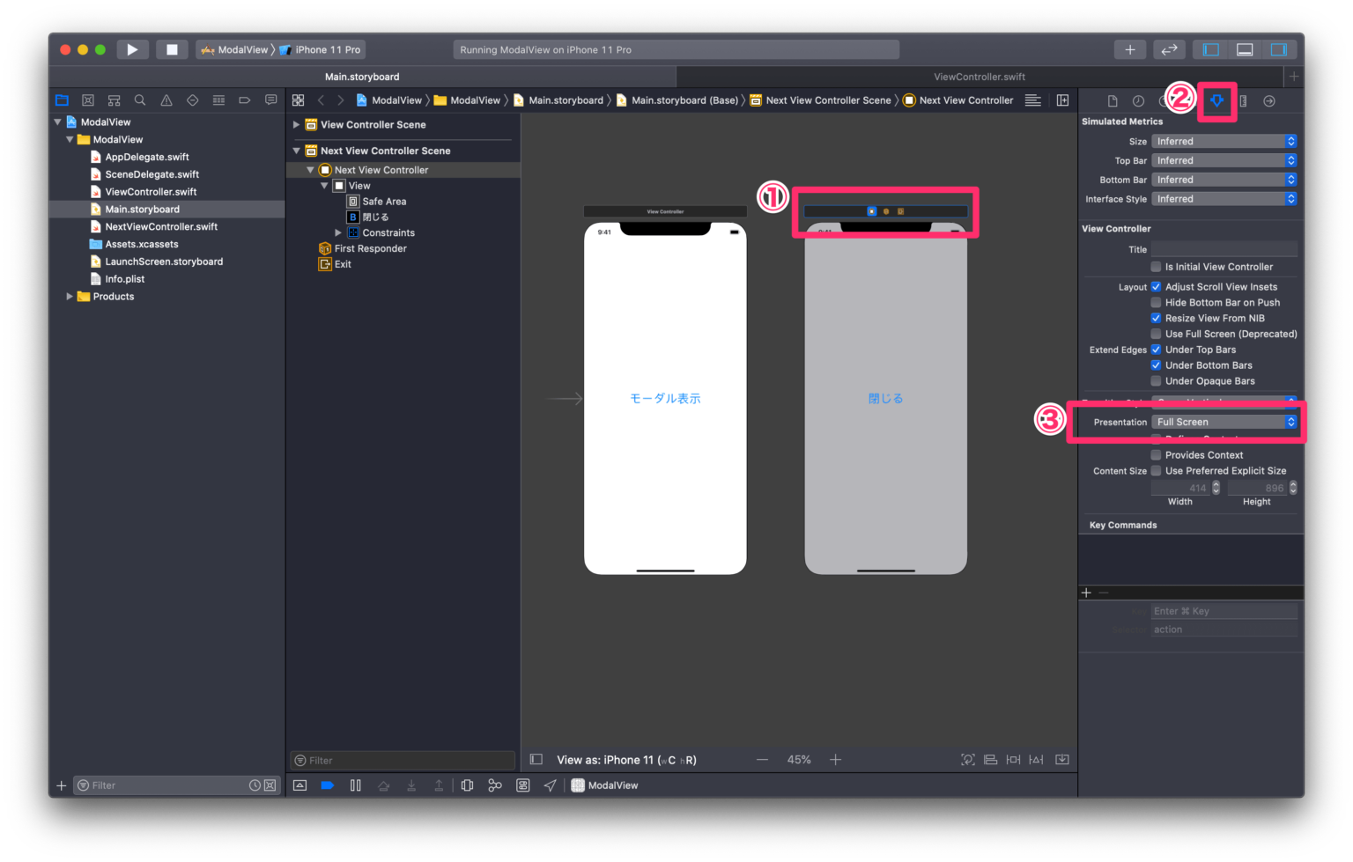Click the Run button
The image size is (1353, 862).
click(x=132, y=49)
